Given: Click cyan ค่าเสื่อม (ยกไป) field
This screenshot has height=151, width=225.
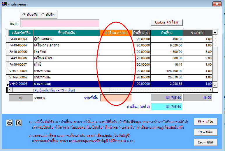Looking at the screenshot, I should pyautogui.click(x=167, y=107).
